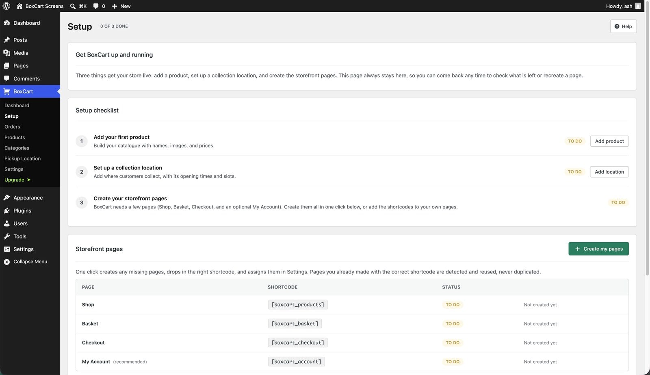
Task: Click the Plugins menu label
Action: click(x=22, y=210)
